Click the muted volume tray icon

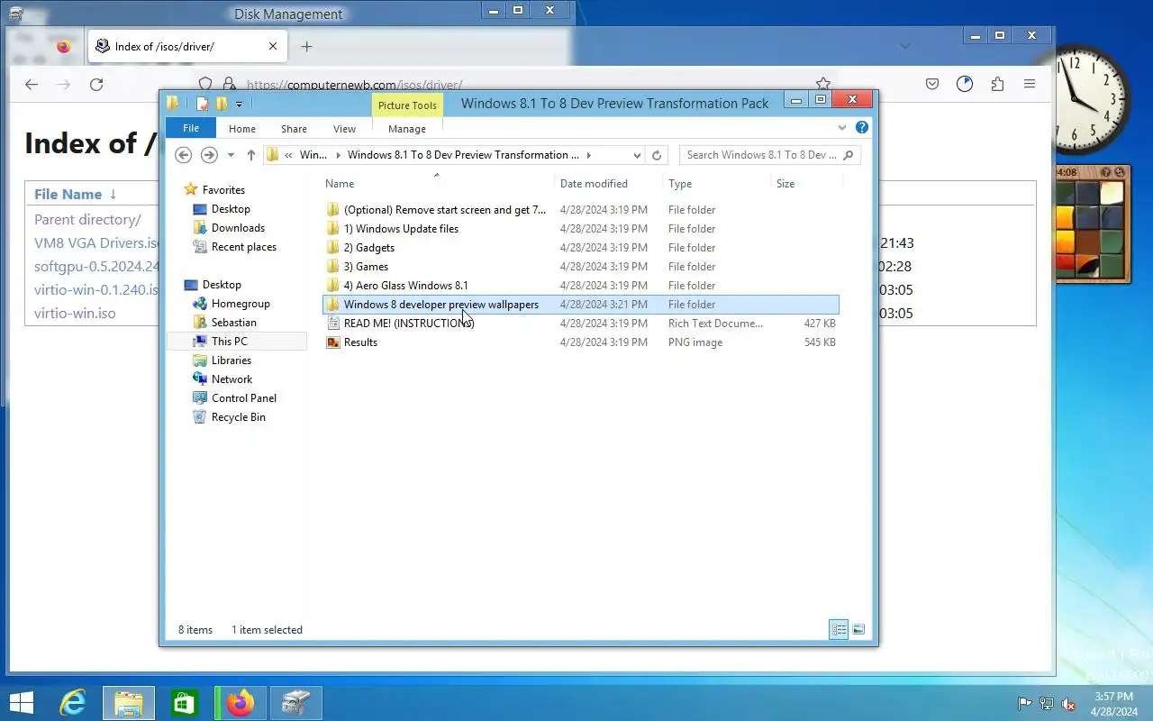[1068, 704]
